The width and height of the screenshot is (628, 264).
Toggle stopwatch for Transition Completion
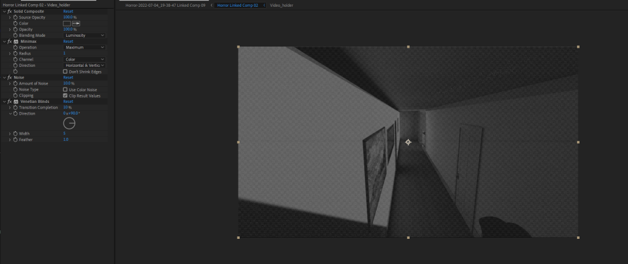pyautogui.click(x=15, y=108)
